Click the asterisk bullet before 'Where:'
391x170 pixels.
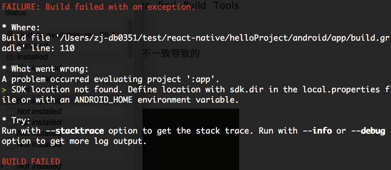click(x=4, y=27)
